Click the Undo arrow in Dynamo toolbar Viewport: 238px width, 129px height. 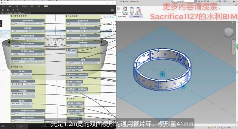[18, 10]
